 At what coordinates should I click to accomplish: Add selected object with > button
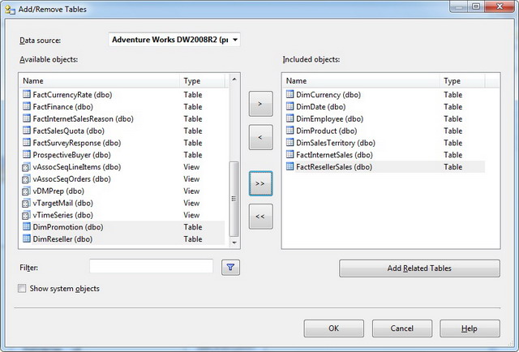click(x=261, y=104)
